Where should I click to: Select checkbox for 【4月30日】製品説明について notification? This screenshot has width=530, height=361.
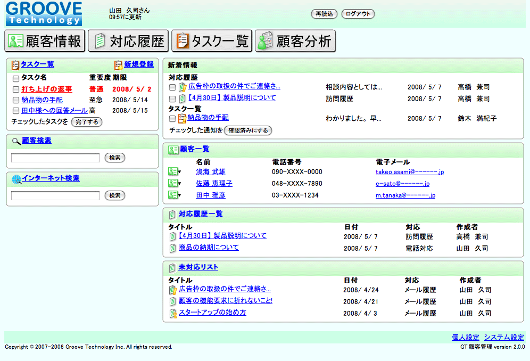pos(172,99)
